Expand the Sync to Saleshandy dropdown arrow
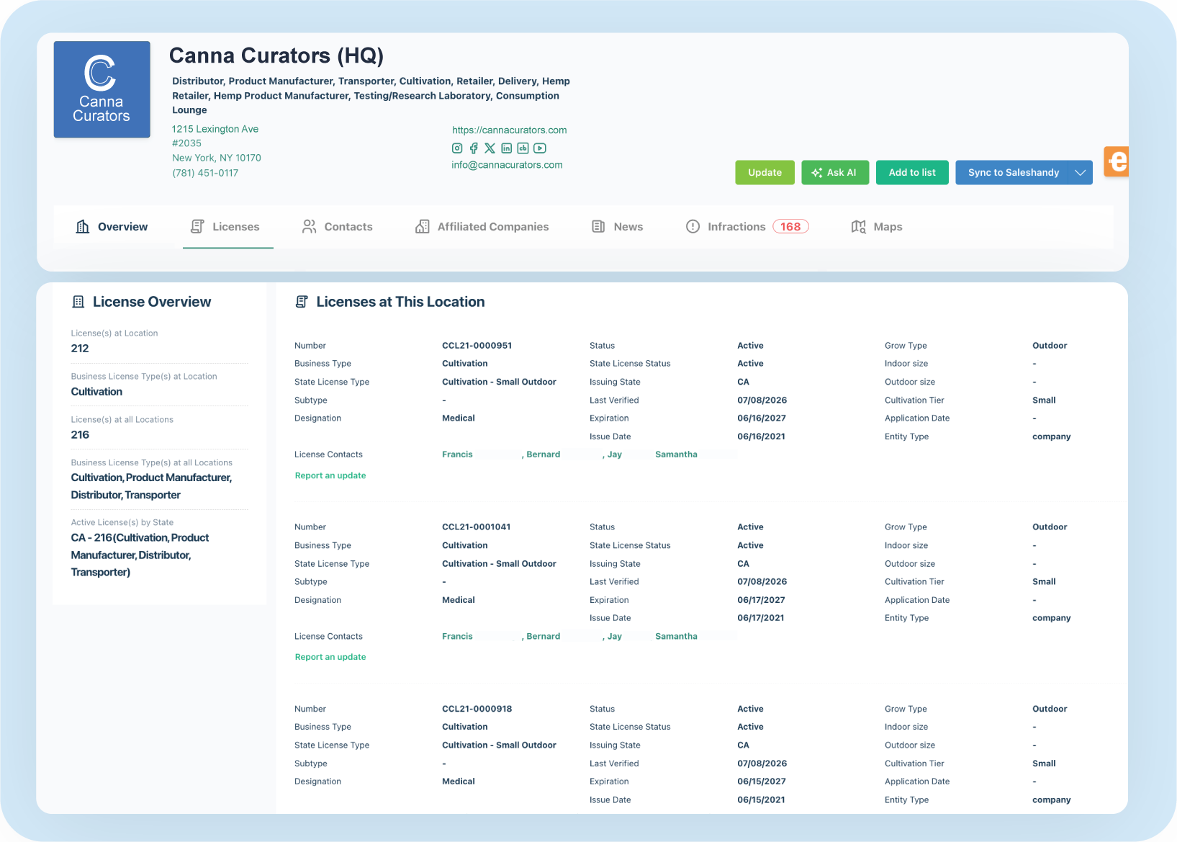 (x=1081, y=173)
